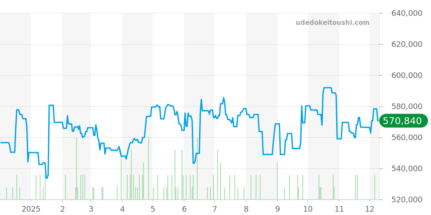This screenshot has width=431, height=215.
Task: Select month 5 on the time axis
Action: [153, 209]
